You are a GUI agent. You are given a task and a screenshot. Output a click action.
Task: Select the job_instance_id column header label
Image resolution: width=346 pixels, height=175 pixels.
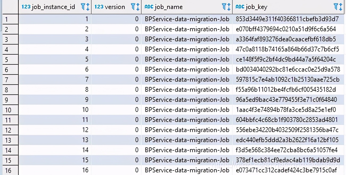53,7
